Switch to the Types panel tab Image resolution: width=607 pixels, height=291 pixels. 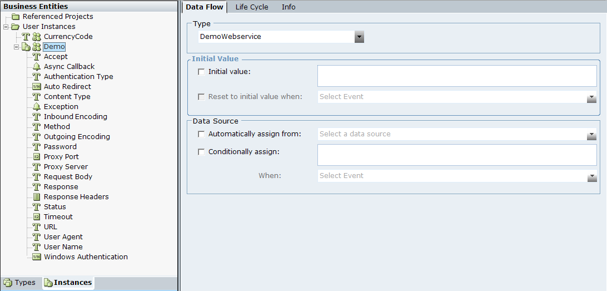point(20,283)
